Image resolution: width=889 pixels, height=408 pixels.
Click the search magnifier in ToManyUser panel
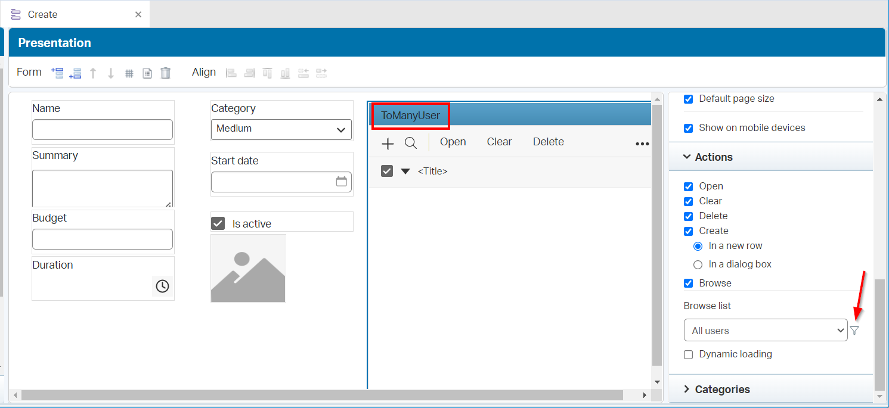(x=411, y=143)
